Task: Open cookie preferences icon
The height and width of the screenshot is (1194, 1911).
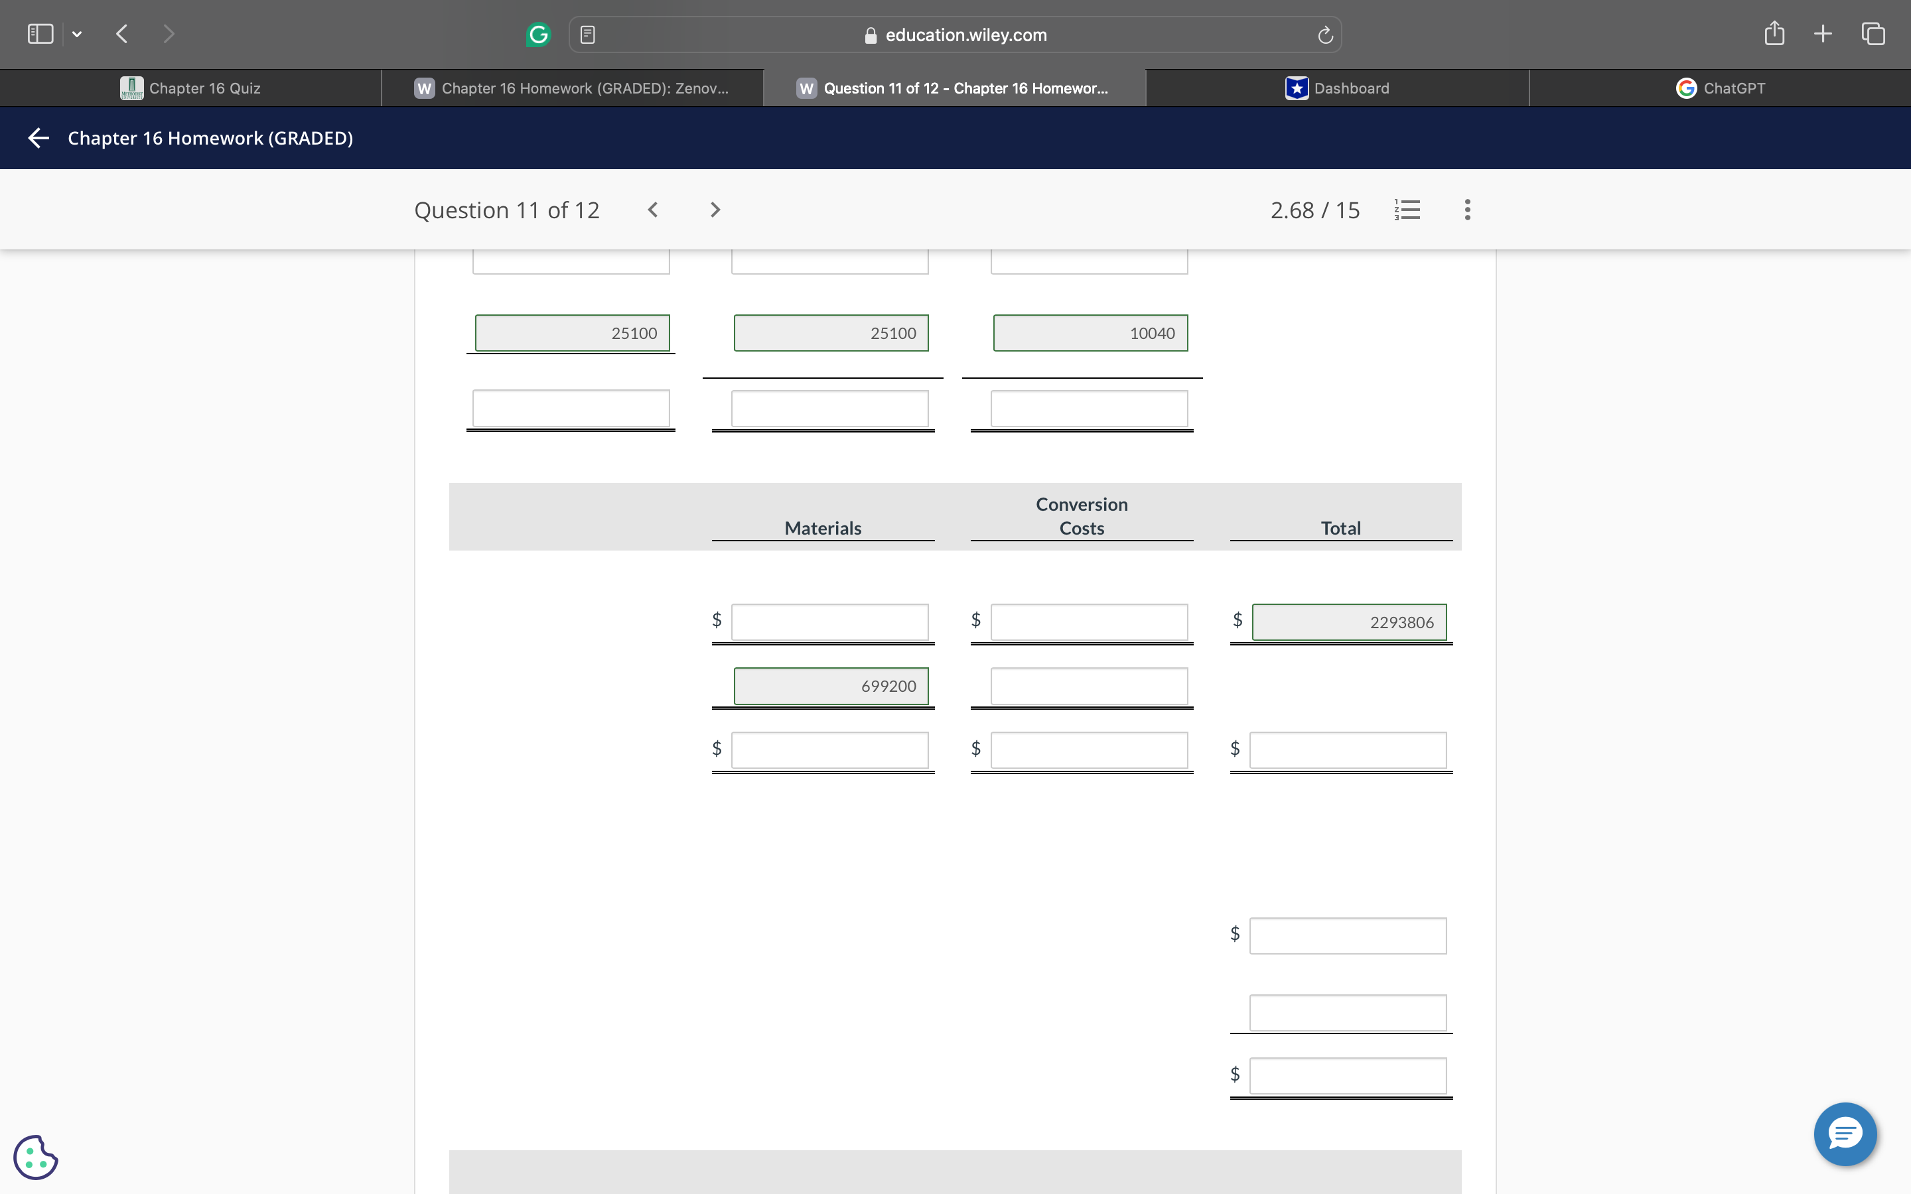Action: point(36,1157)
